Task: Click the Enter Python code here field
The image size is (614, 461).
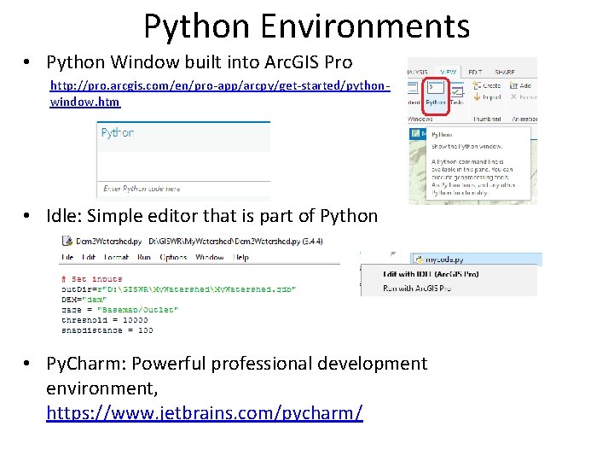Action: 183,189
